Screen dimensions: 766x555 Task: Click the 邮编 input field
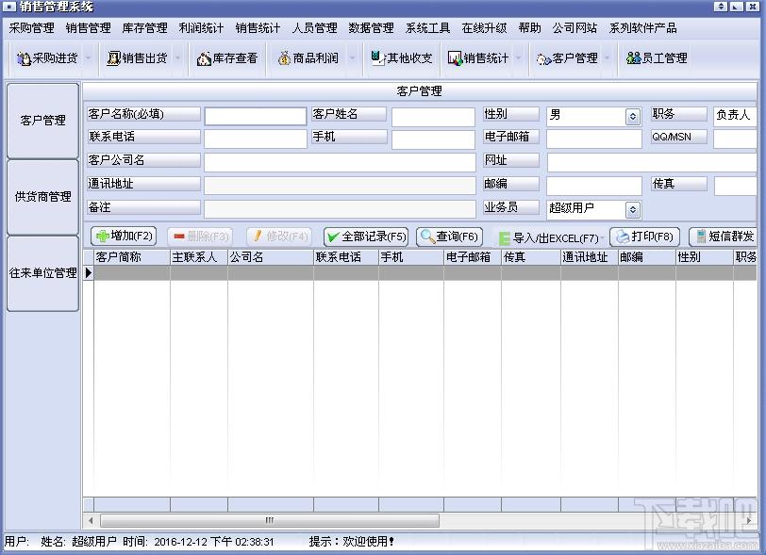pos(594,186)
